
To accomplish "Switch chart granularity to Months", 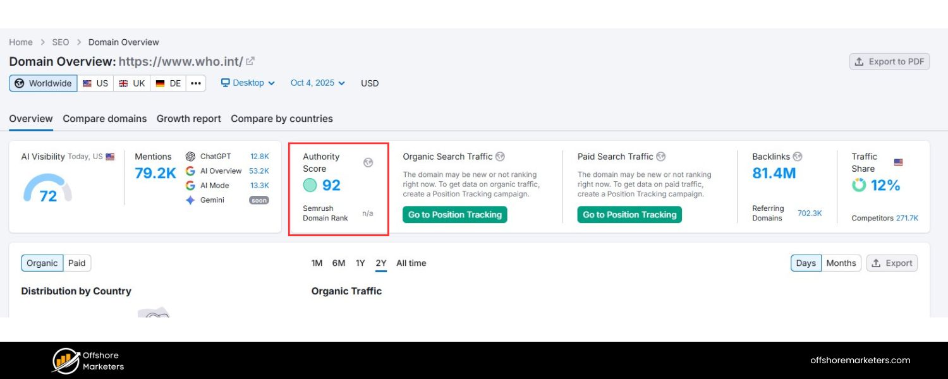I will [x=841, y=263].
